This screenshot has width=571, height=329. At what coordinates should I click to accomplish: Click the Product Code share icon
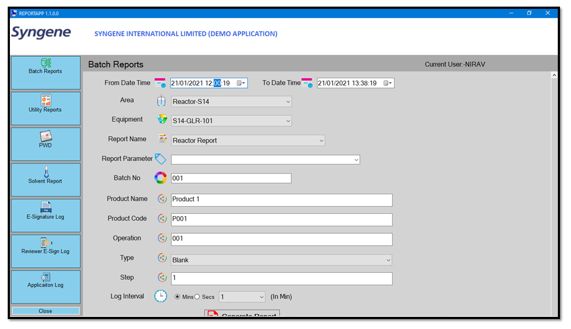(x=162, y=218)
